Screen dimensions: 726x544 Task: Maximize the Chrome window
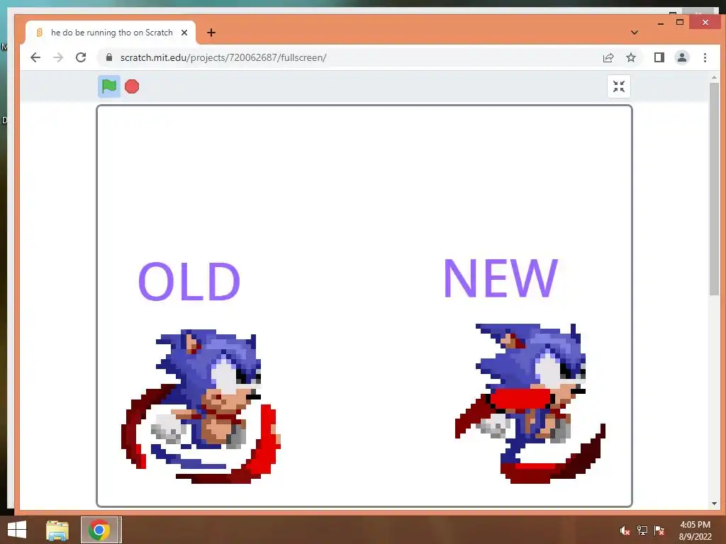[680, 22]
